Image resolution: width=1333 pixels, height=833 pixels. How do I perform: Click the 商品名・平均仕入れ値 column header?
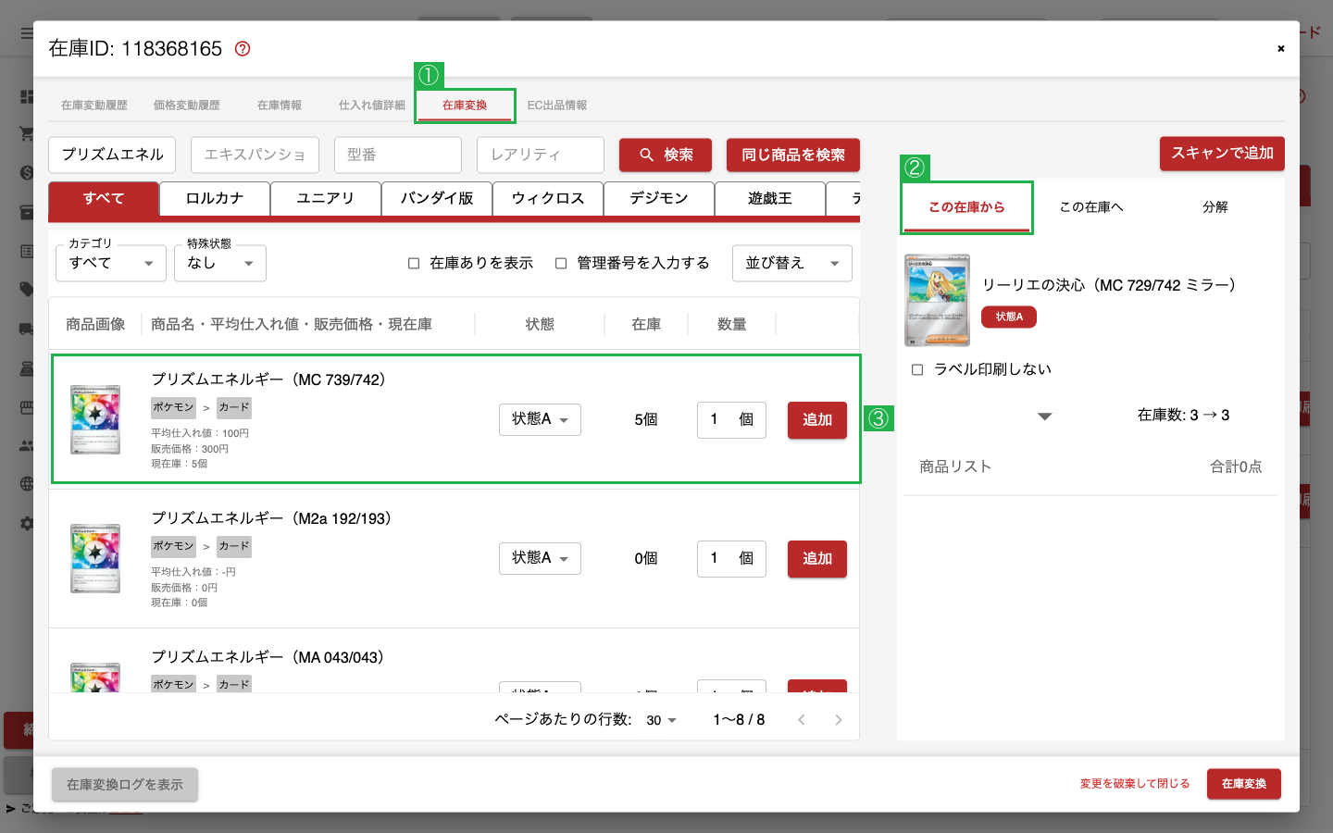292,324
